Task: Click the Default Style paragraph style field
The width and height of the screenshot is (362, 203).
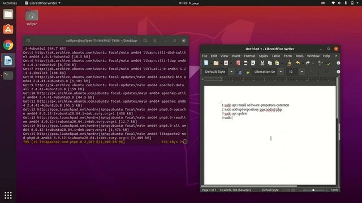Action: [216, 72]
